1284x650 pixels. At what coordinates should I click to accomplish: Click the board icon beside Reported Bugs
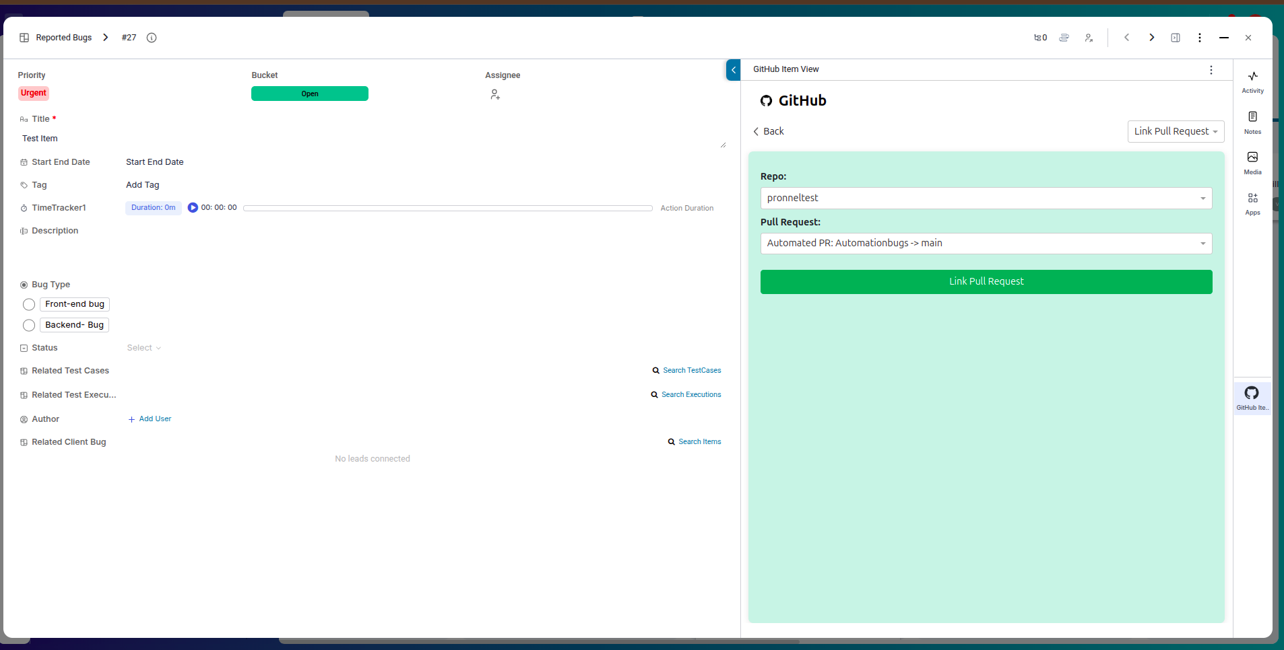click(x=24, y=38)
